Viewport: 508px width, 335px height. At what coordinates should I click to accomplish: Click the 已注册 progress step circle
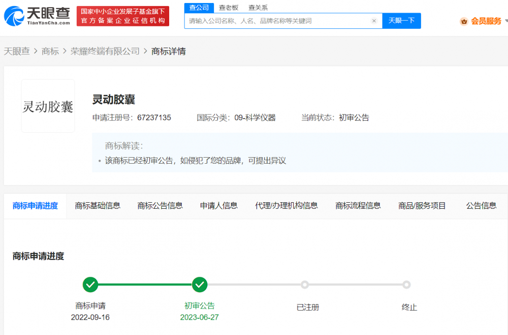[x=304, y=284]
